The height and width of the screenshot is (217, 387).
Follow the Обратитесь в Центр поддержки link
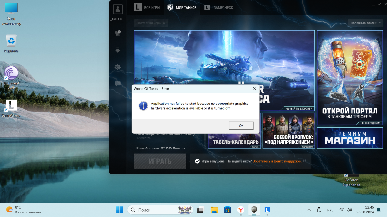click(277, 161)
